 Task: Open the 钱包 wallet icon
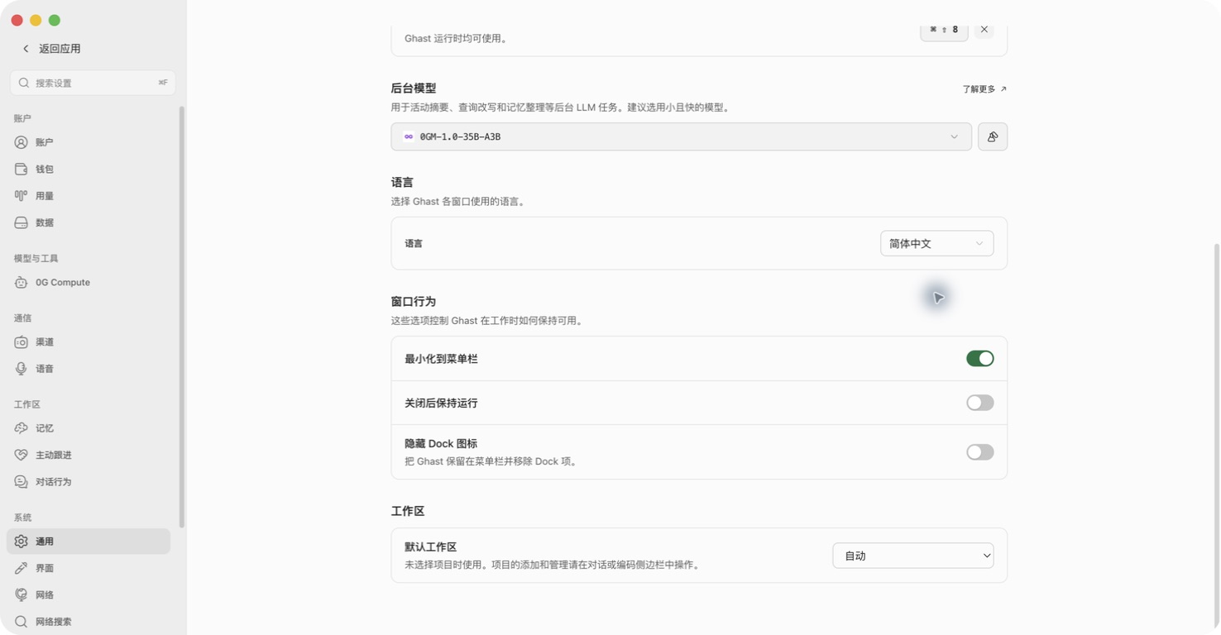point(22,169)
